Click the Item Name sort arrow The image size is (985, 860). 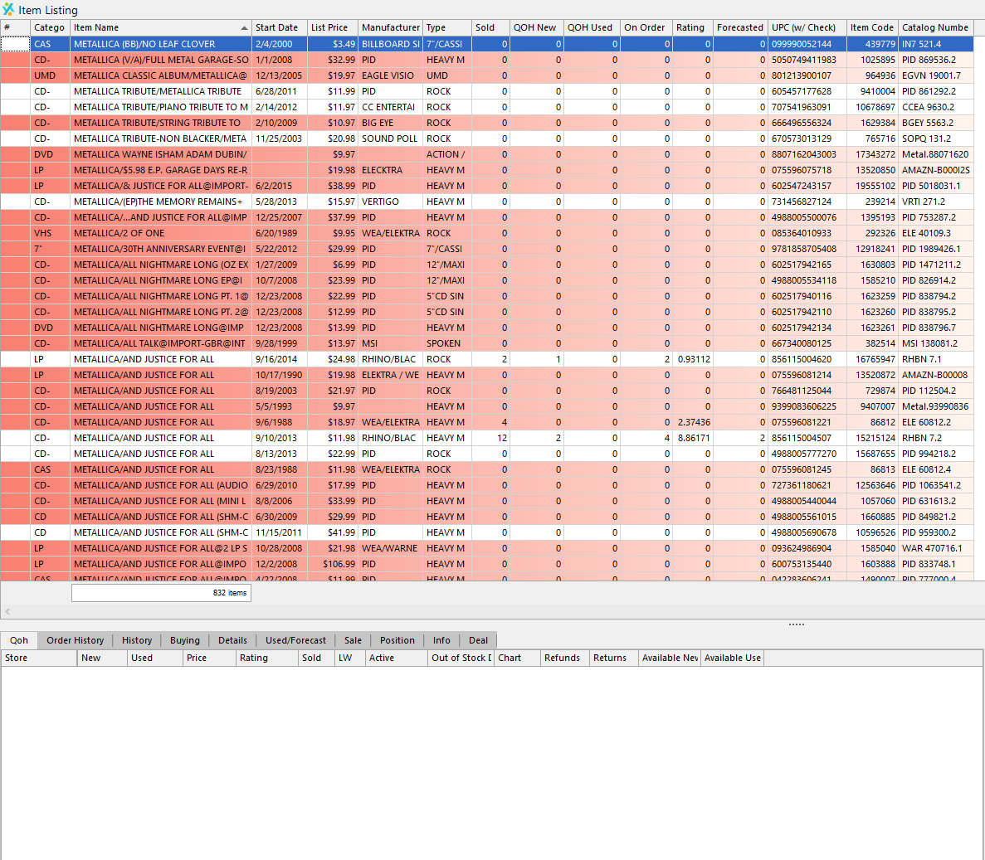tap(244, 27)
